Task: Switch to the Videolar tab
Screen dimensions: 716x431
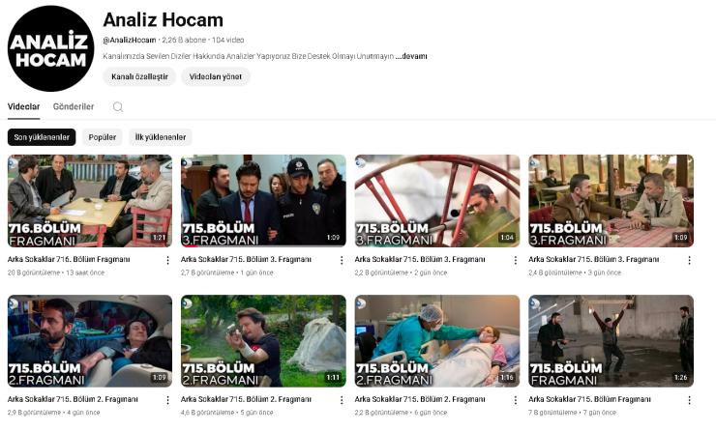Action: point(24,106)
